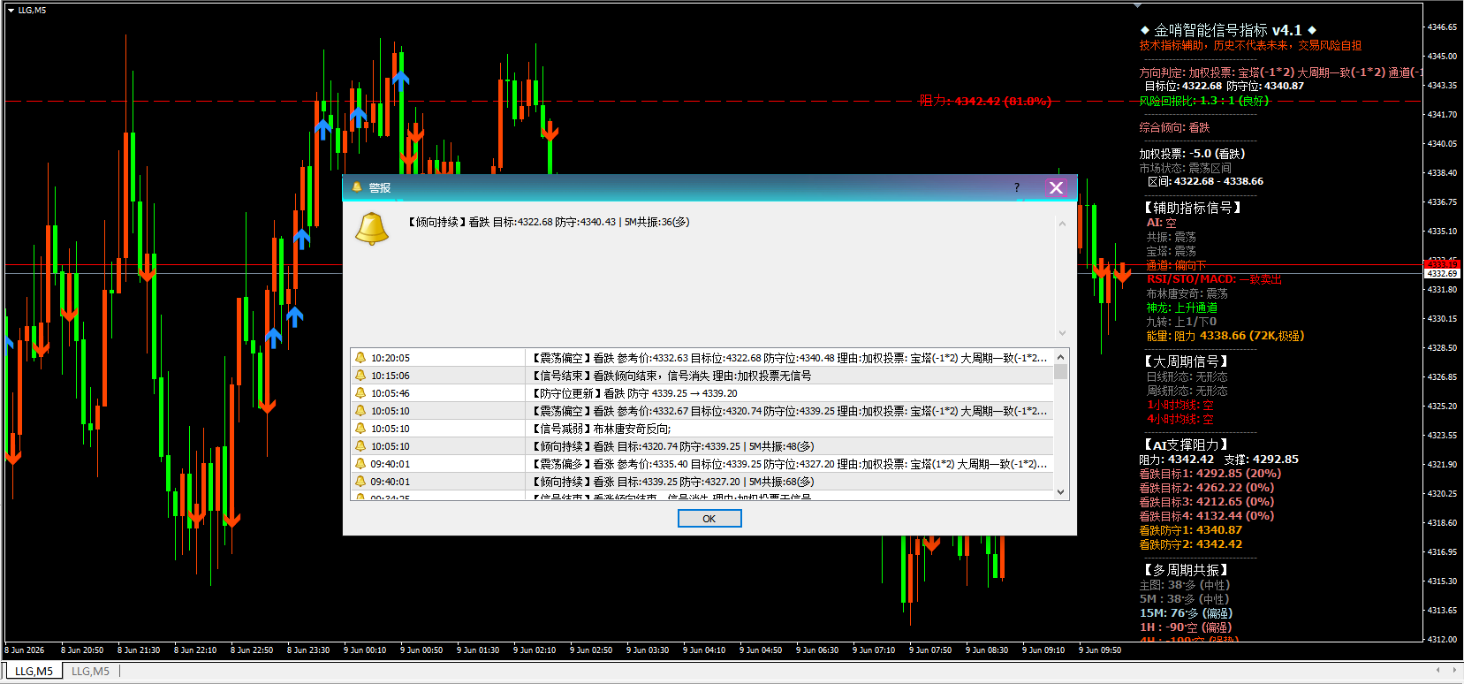
Task: Click the 4332.69 current price label on axis
Action: pyautogui.click(x=1442, y=274)
